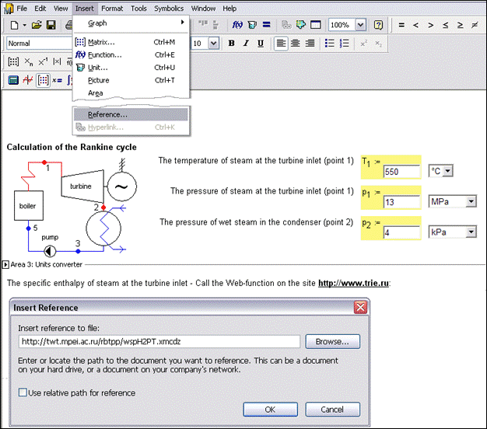
Task: Toggle underline formatting
Action: pos(261,44)
